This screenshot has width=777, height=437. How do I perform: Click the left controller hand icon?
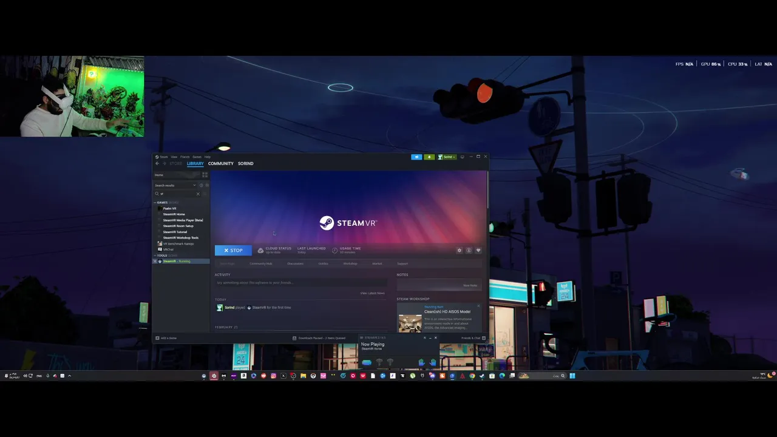pyautogui.click(x=421, y=362)
